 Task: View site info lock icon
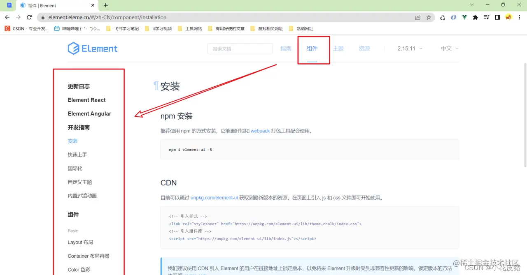[x=42, y=18]
